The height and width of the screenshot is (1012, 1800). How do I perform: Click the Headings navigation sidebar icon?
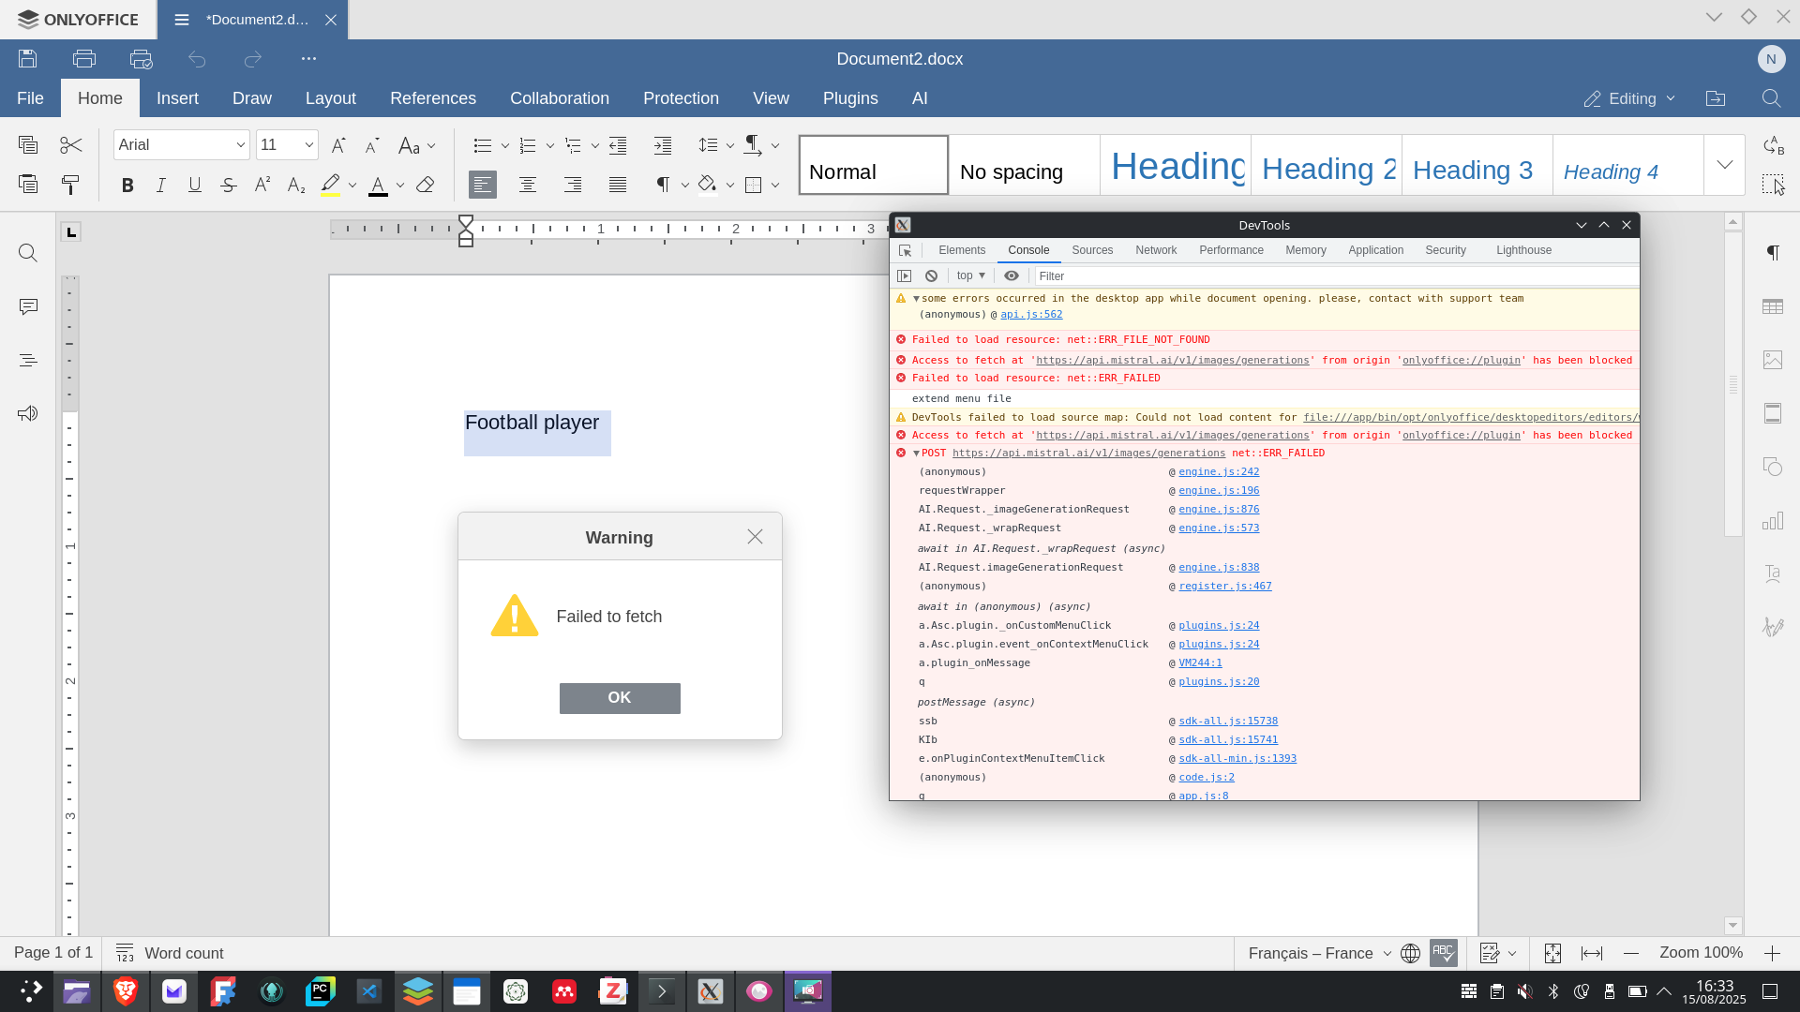28,360
